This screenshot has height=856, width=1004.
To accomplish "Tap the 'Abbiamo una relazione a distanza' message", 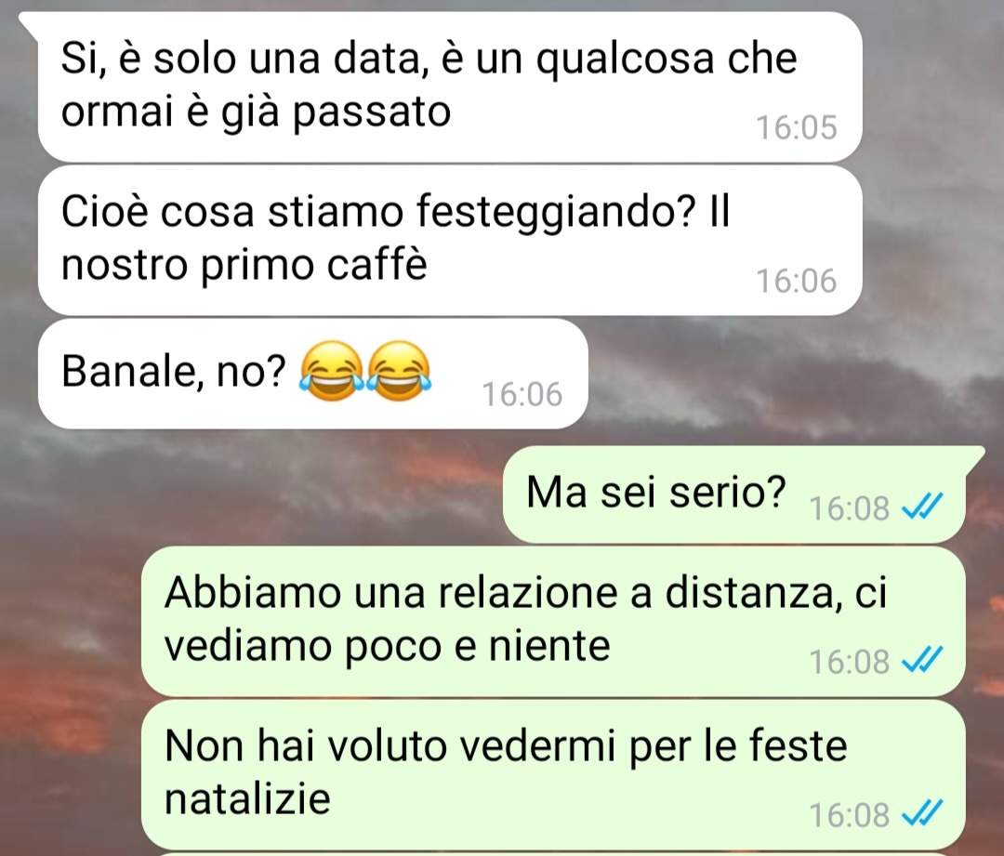I will click(553, 621).
